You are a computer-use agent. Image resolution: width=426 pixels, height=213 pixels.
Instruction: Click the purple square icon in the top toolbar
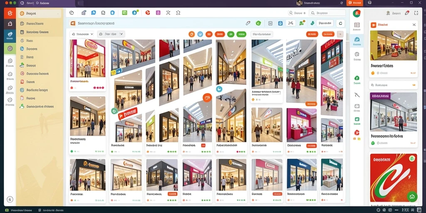[x=158, y=12]
